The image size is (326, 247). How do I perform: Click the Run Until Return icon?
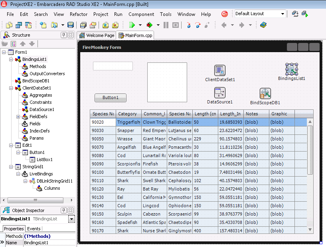(207, 25)
